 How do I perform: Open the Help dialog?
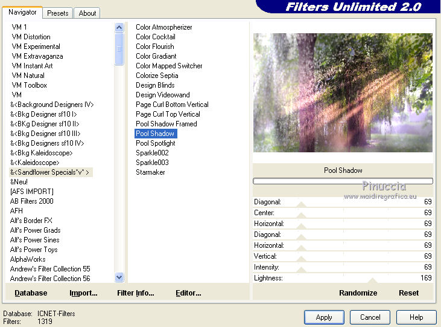pyautogui.click(x=416, y=317)
